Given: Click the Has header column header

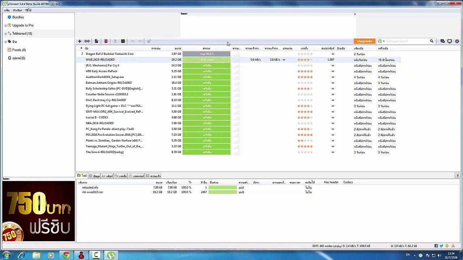Looking at the screenshot, I should click(331, 182).
